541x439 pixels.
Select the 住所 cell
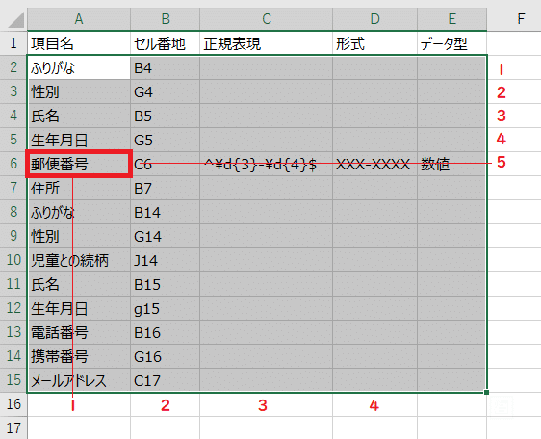point(79,188)
